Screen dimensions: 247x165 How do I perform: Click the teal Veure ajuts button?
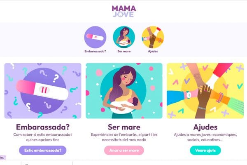coord(205,150)
